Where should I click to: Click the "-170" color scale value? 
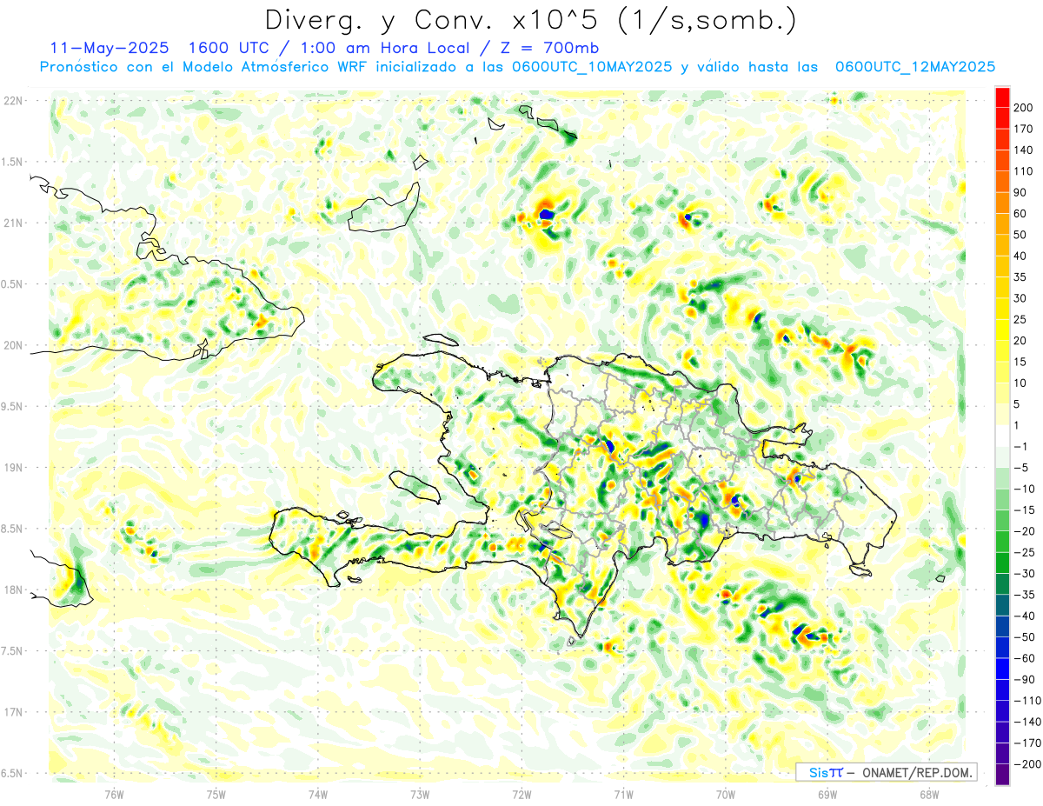1026,743
